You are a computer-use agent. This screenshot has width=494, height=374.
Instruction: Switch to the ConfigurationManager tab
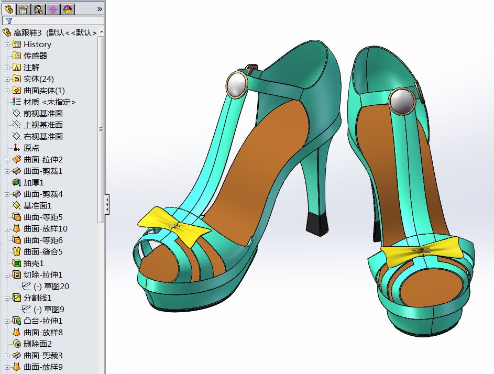[x=38, y=9]
